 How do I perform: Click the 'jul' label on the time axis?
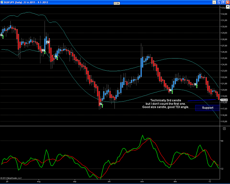click(x=7, y=181)
